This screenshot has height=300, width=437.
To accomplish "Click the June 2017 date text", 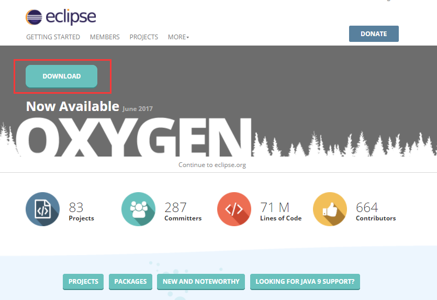I will pos(138,109).
